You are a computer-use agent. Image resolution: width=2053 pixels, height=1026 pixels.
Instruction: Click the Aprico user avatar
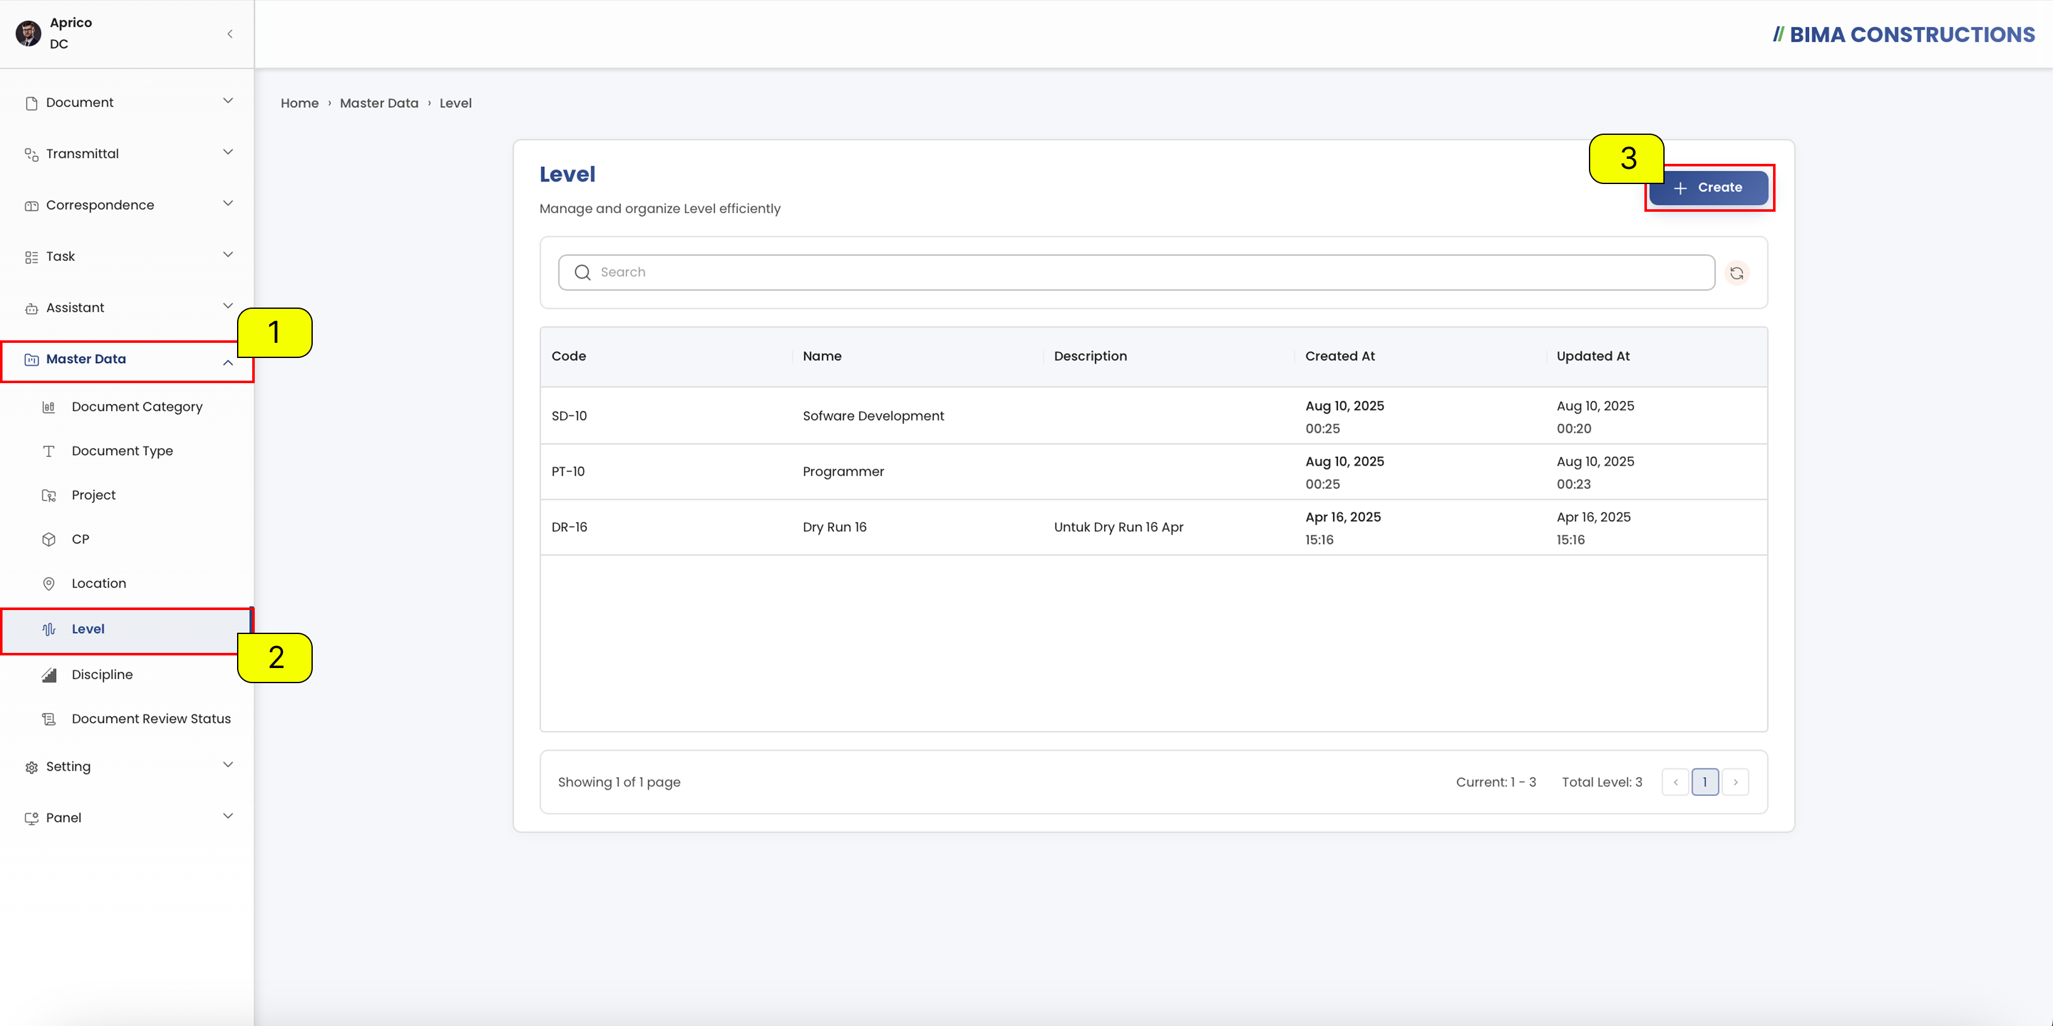click(x=29, y=33)
